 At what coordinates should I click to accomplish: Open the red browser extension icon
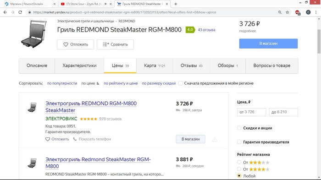pos(298,12)
